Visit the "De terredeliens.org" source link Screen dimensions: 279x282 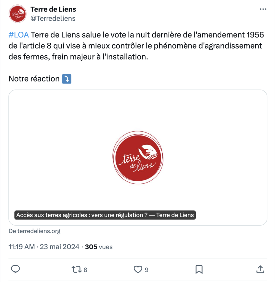[34, 231]
